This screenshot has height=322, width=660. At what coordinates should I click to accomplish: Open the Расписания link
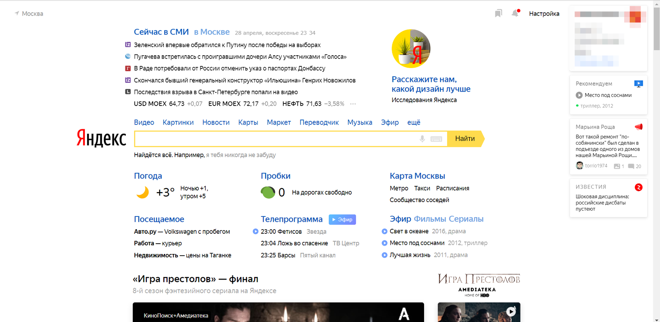tap(453, 188)
